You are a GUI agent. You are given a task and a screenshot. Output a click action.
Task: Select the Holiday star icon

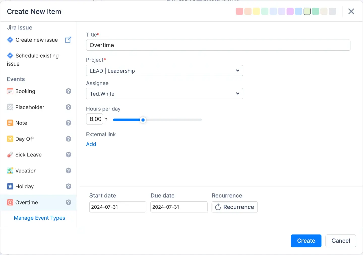pyautogui.click(x=10, y=186)
